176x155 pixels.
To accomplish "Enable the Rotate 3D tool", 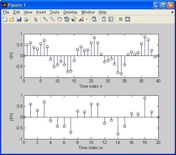I will click(67, 19).
